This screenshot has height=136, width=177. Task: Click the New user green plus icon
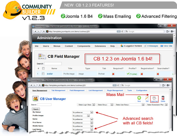tap(139, 98)
